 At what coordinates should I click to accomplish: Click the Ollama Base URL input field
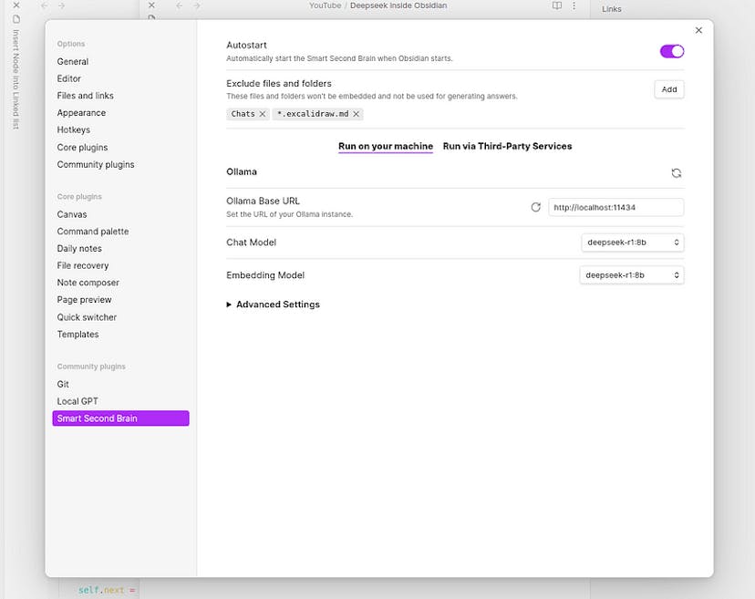click(615, 208)
